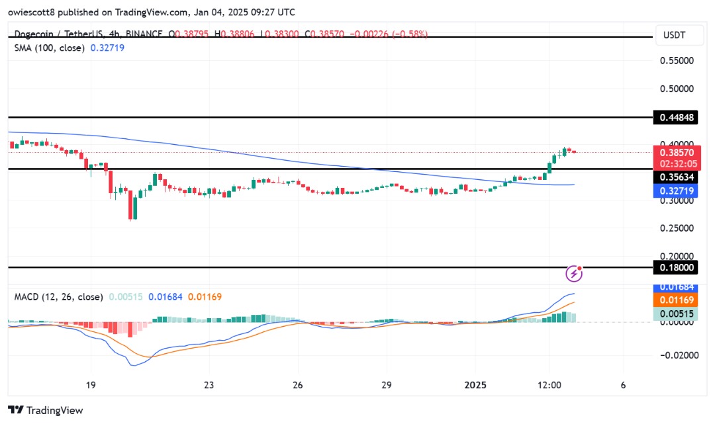Click the 0.35634 horizontal line price label
715x424 pixels.
677,177
